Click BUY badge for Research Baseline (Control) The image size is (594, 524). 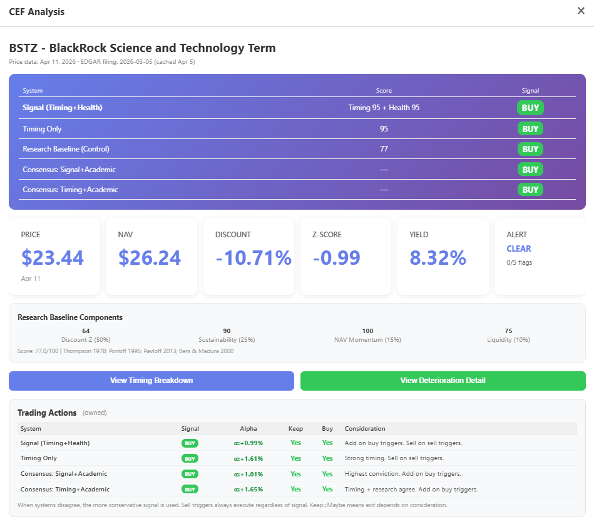(x=530, y=149)
